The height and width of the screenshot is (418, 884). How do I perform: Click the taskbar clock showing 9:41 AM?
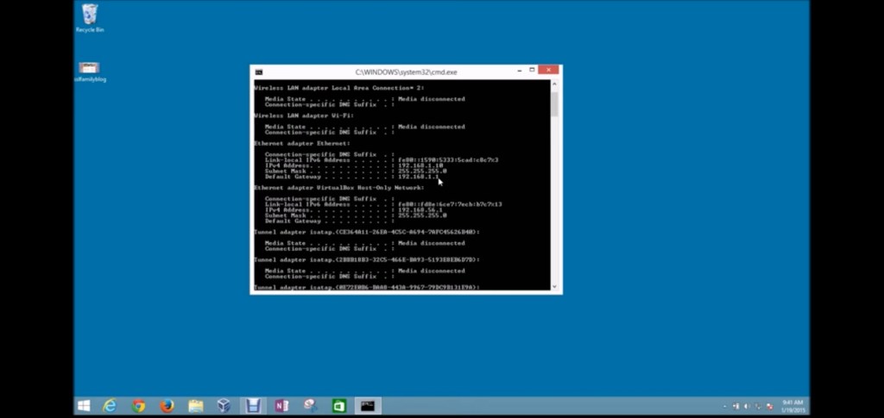coord(792,405)
